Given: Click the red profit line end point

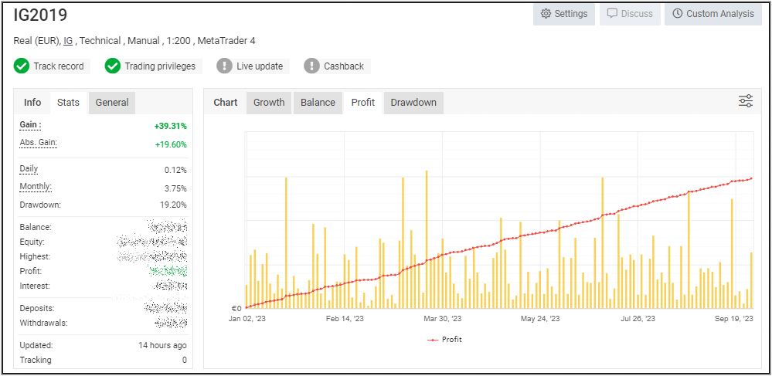Looking at the screenshot, I should tap(751, 178).
